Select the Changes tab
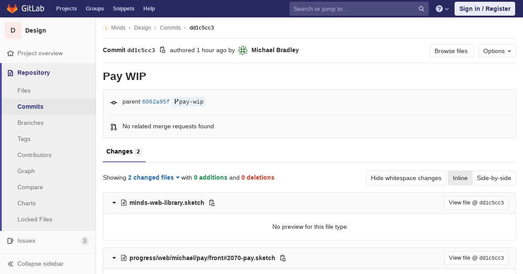This screenshot has height=274, width=523. pos(119,151)
